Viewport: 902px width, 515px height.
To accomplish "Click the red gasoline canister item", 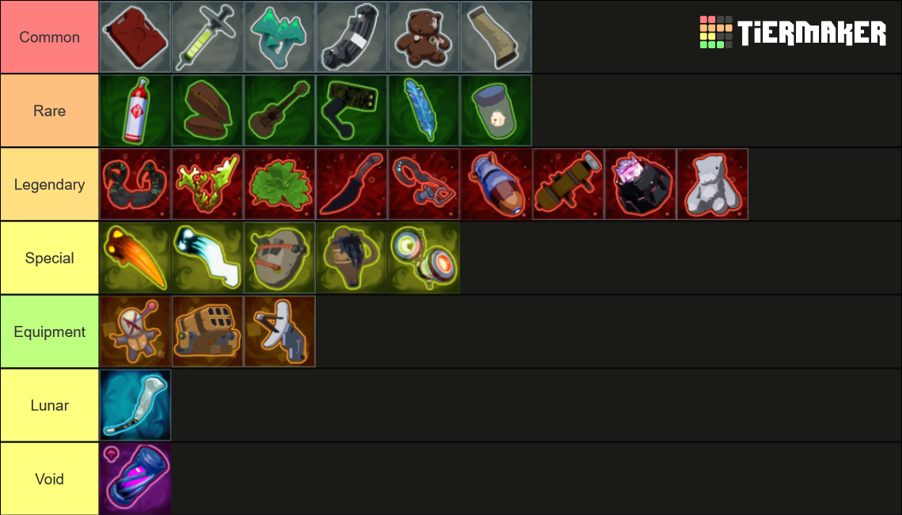I will click(135, 37).
